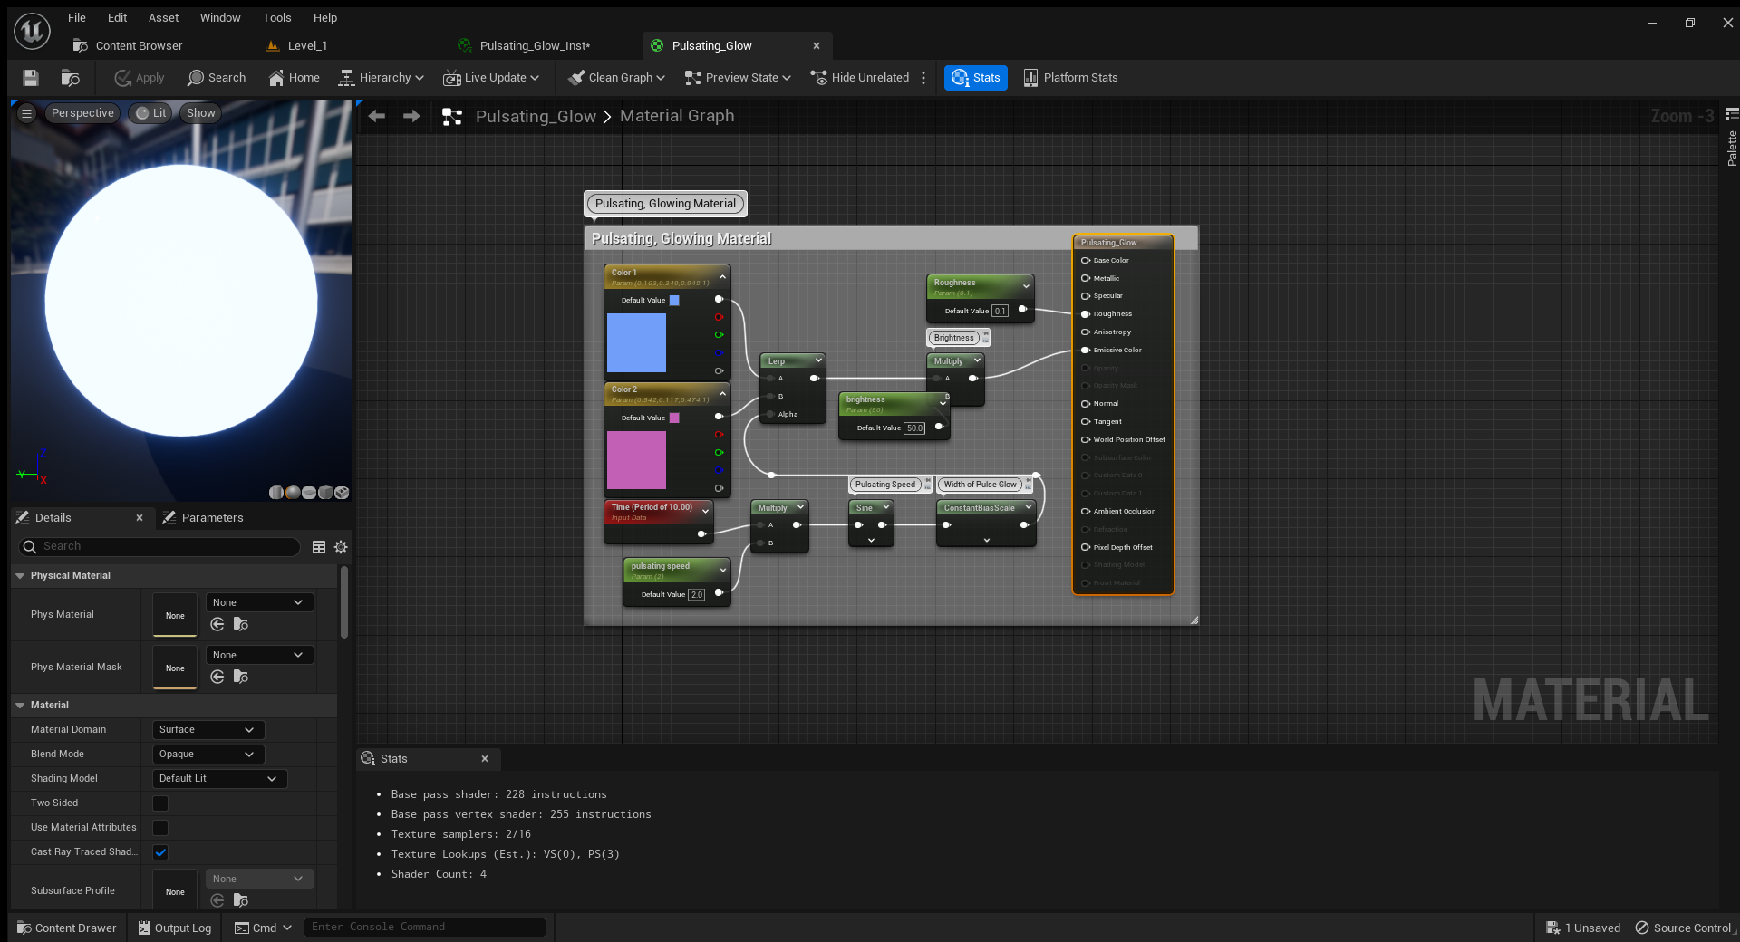Open the Help menu

pos(325,17)
